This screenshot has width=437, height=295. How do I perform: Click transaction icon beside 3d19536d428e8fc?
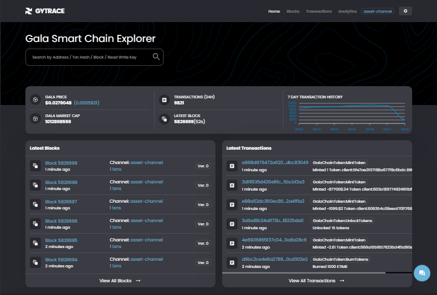pos(232,185)
